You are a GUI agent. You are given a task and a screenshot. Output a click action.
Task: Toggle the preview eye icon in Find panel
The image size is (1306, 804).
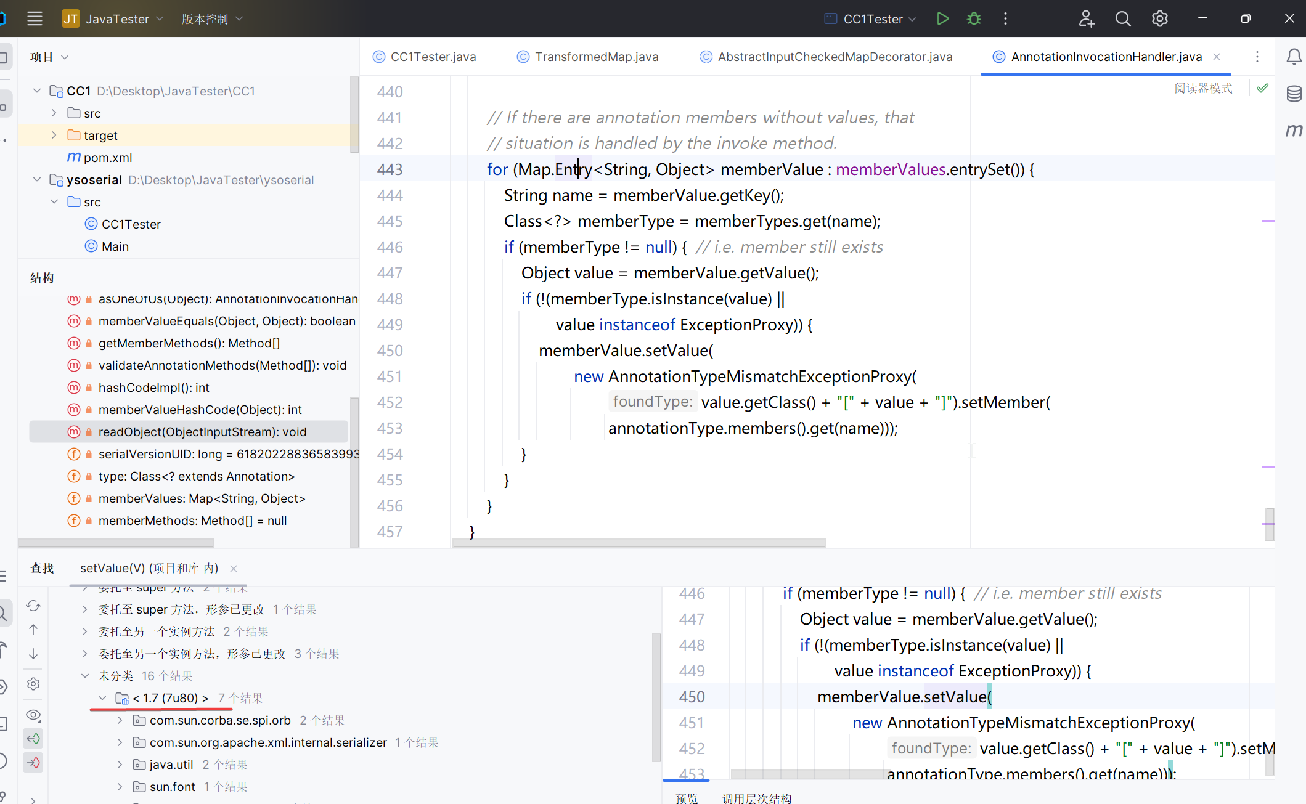click(x=33, y=715)
